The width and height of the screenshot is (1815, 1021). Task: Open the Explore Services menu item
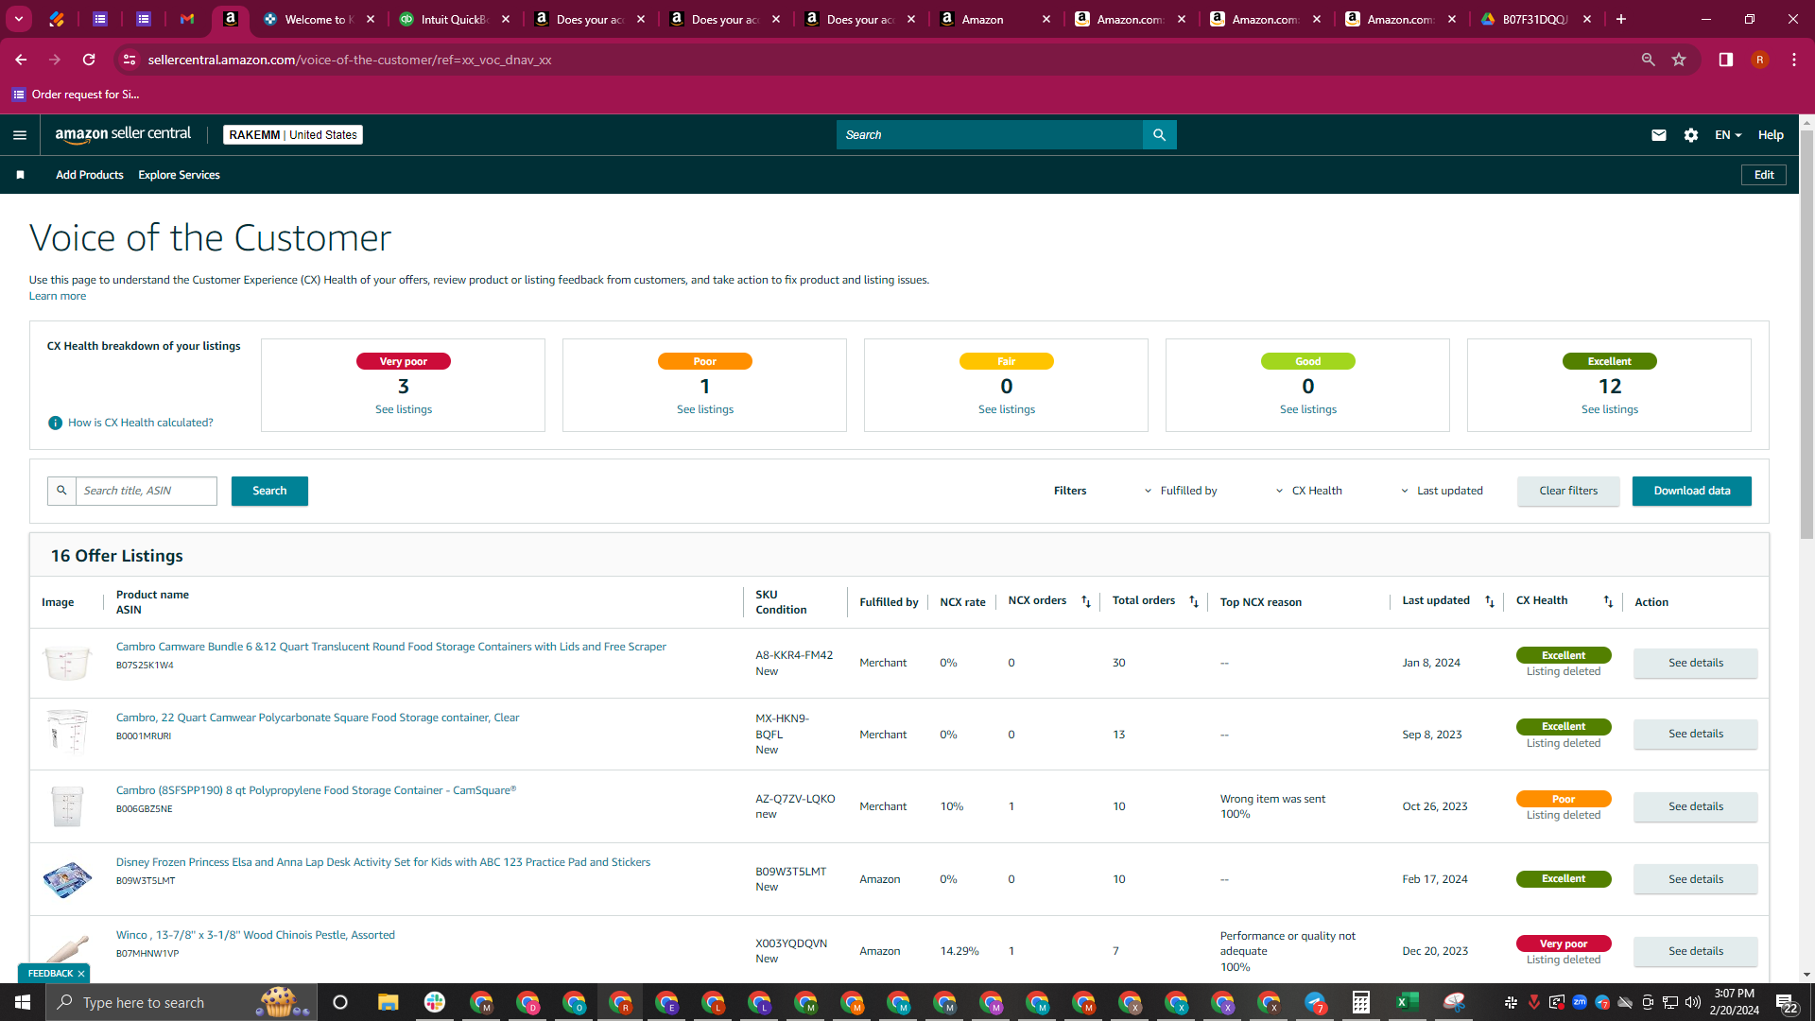179,175
